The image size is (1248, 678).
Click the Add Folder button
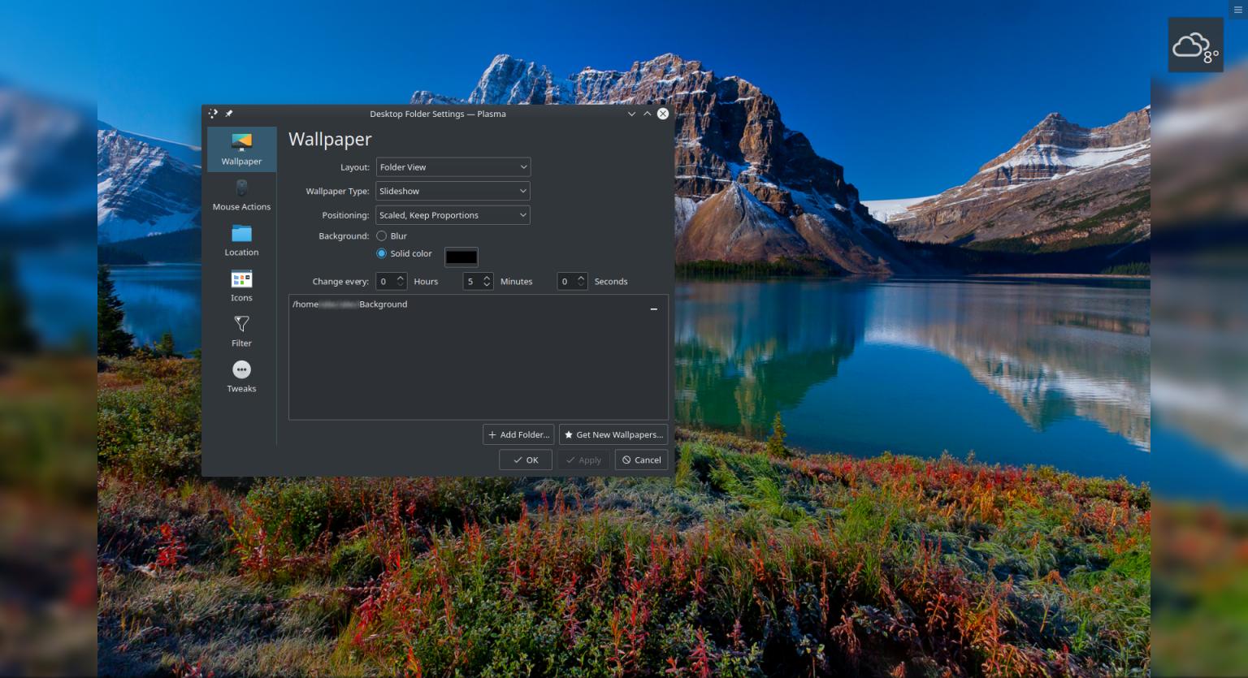518,435
